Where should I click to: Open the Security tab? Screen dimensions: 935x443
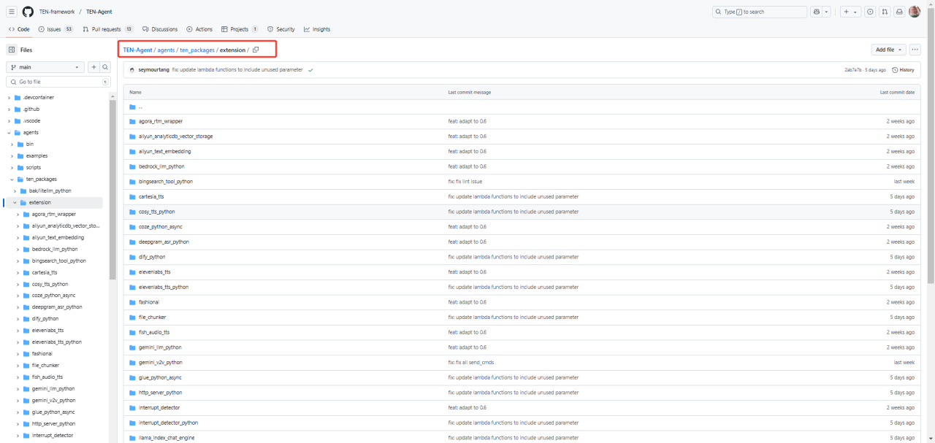pos(281,29)
